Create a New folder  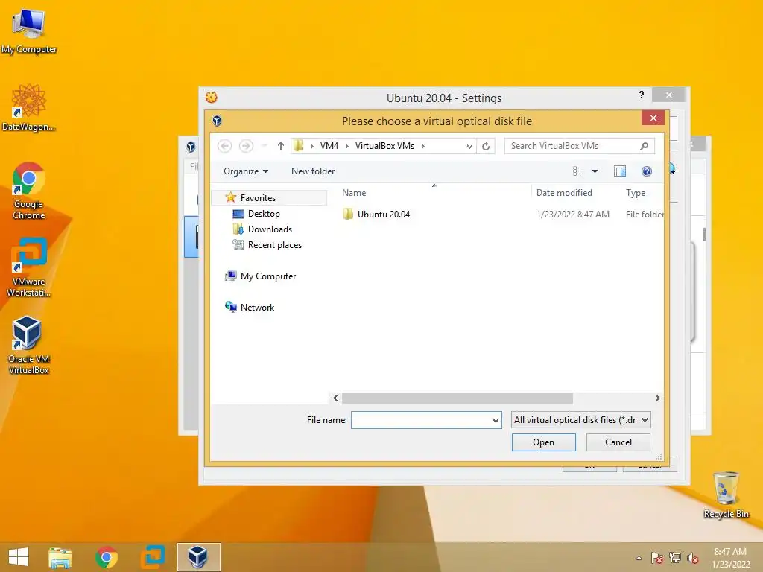313,171
